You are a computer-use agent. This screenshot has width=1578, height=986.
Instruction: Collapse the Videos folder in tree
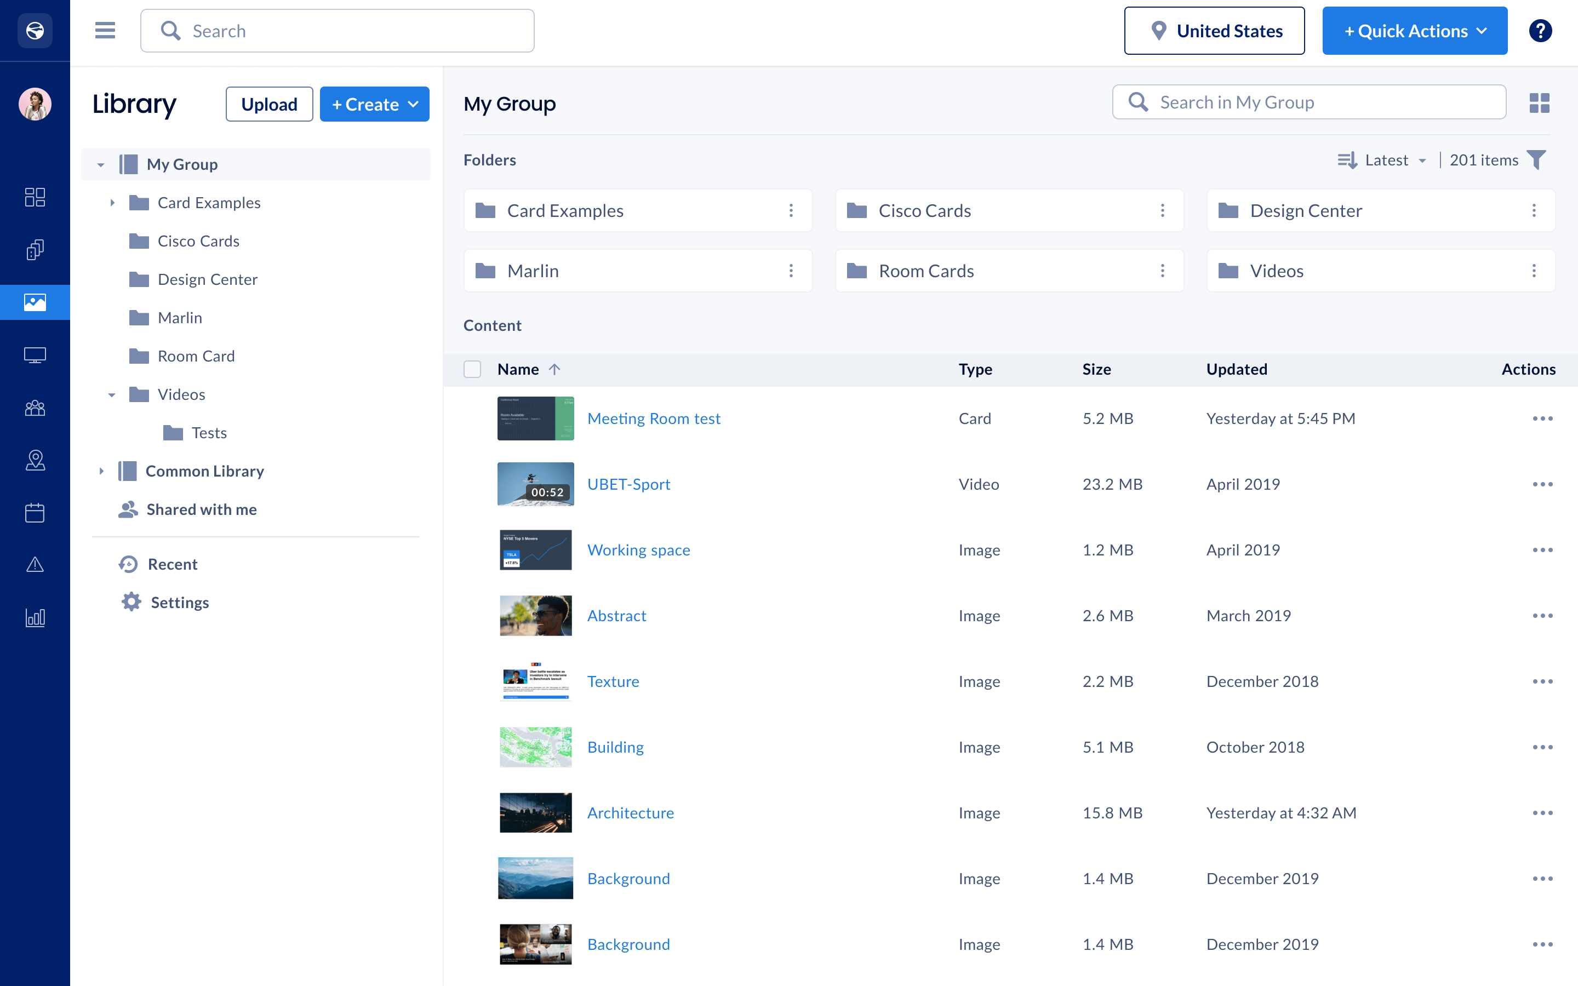click(112, 394)
